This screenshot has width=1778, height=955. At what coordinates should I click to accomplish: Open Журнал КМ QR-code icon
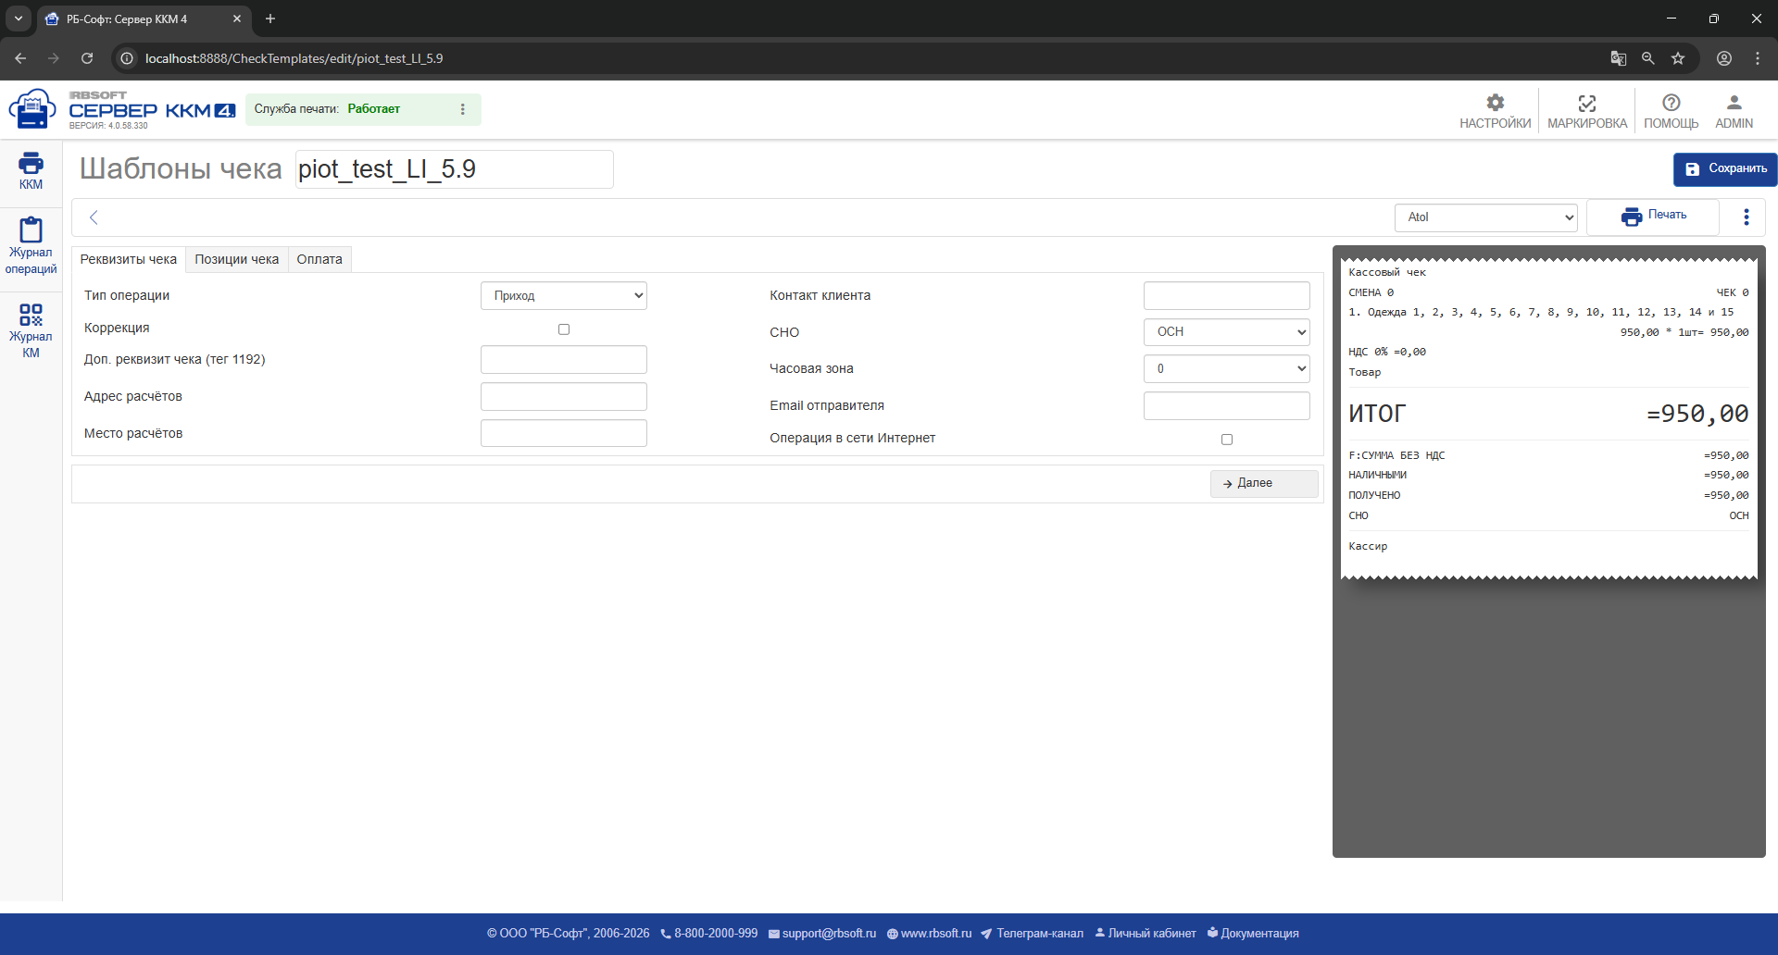pos(31,315)
